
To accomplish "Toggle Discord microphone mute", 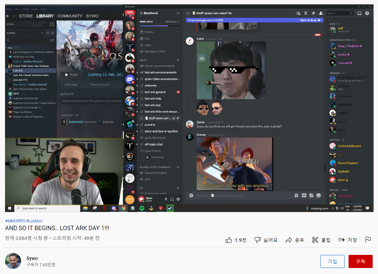I will pos(166,199).
